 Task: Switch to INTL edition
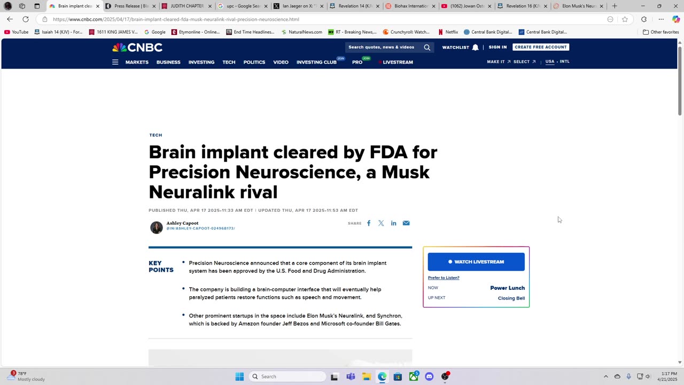coord(564,61)
